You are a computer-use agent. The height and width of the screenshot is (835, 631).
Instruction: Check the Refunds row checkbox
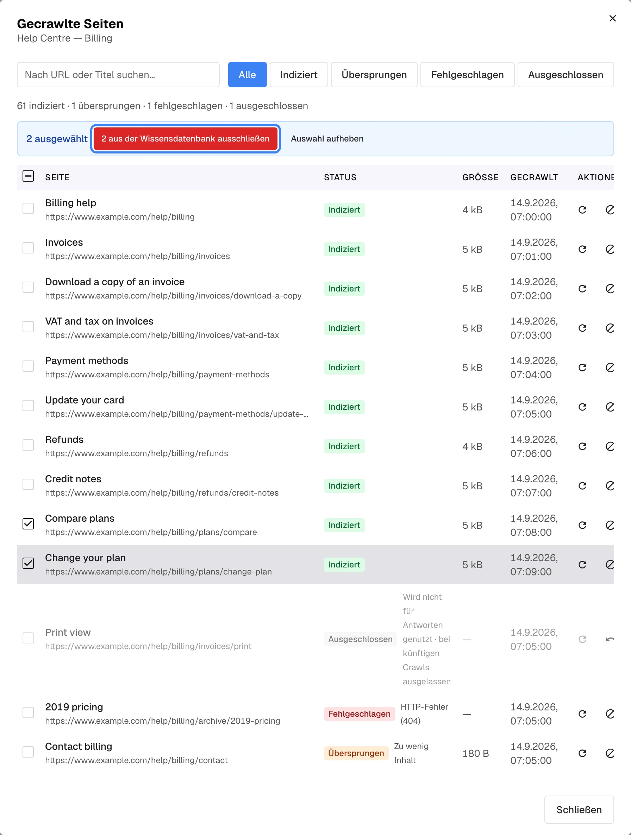(28, 445)
